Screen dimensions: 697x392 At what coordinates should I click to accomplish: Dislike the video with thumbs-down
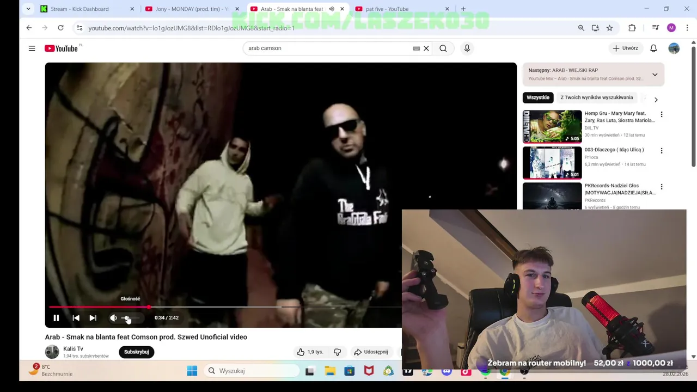pos(337,352)
